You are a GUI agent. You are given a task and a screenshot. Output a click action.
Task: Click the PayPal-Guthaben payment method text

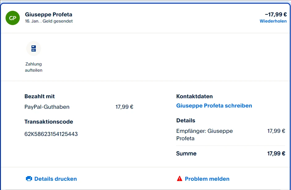click(x=47, y=107)
